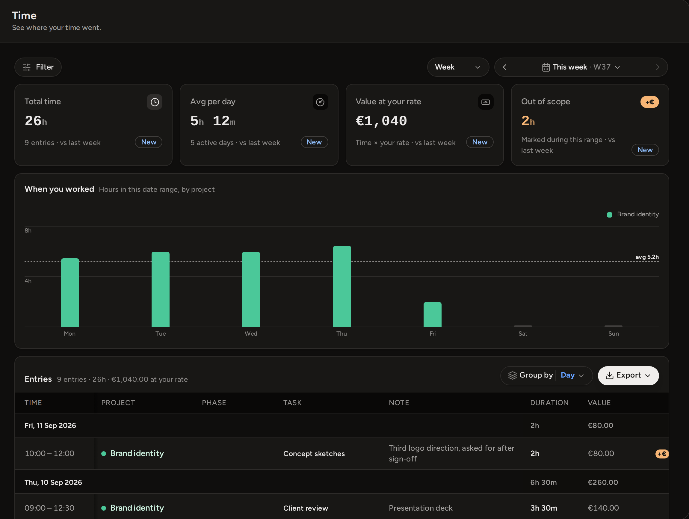Image resolution: width=689 pixels, height=519 pixels.
Task: Click the PROJECT column header
Action: pos(118,402)
